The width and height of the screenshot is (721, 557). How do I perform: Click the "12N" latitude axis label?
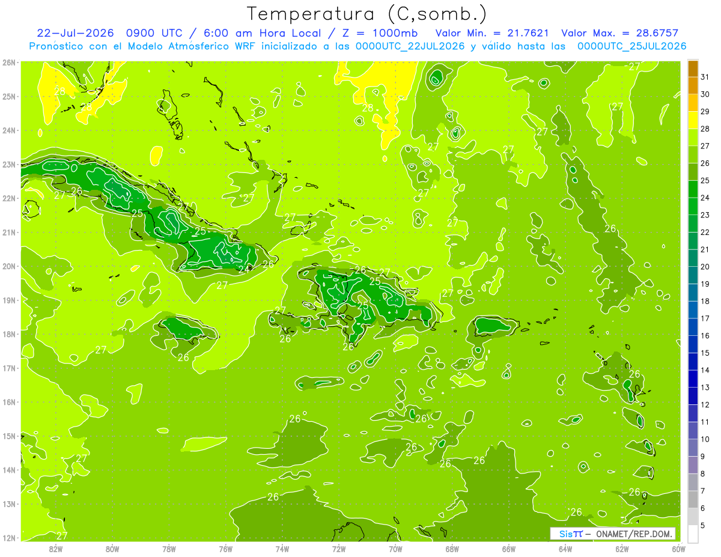pos(8,538)
